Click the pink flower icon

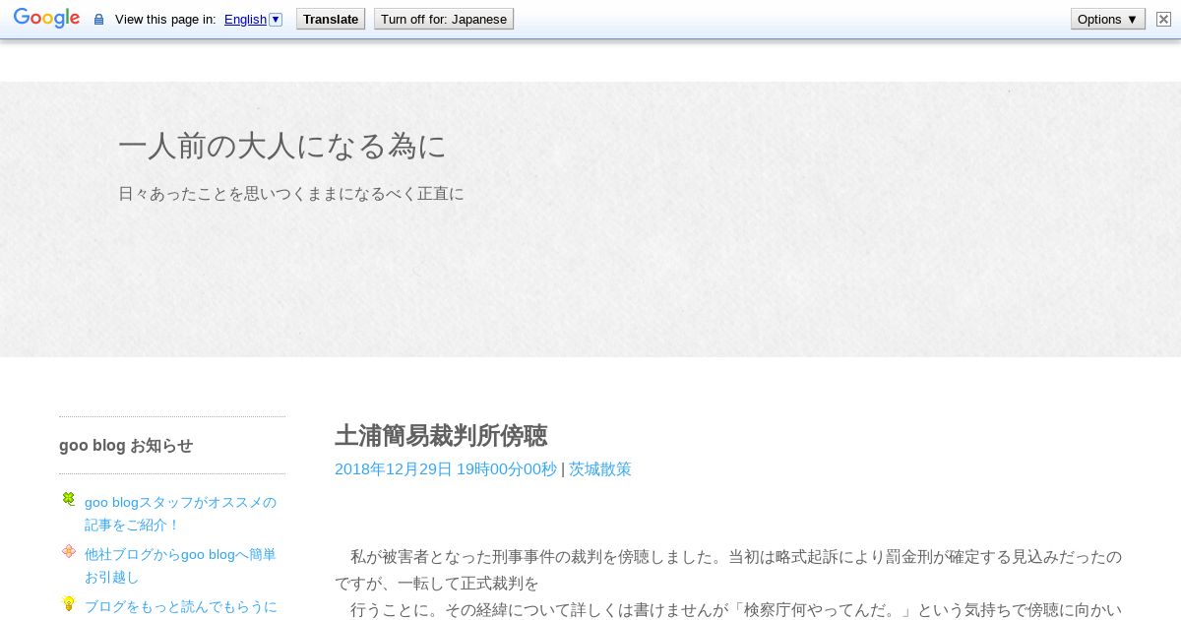pos(68,551)
